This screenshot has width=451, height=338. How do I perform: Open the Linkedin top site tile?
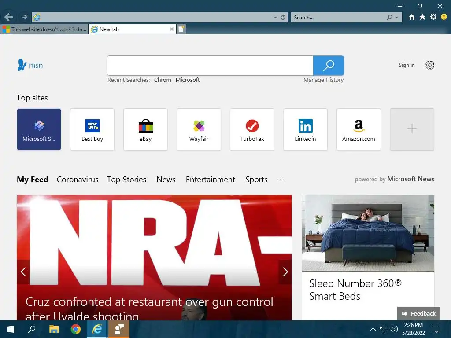tap(306, 129)
